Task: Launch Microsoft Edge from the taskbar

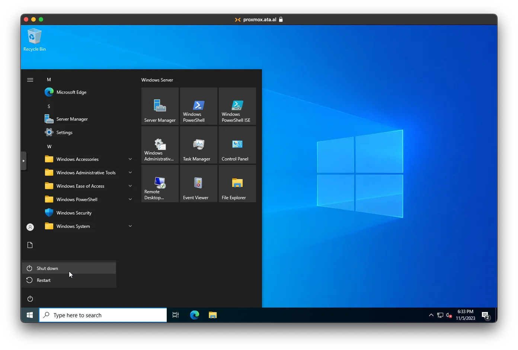Action: click(195, 315)
